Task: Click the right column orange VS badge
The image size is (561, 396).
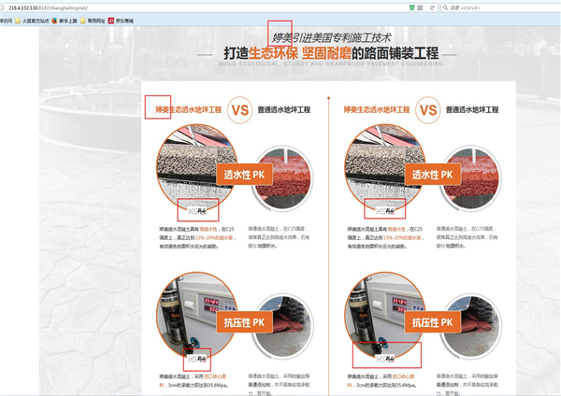Action: point(429,110)
